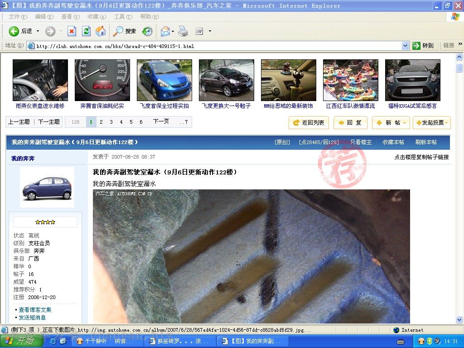464x348 pixels.
Task: Open the address bar URL dropdown
Action: (406, 46)
